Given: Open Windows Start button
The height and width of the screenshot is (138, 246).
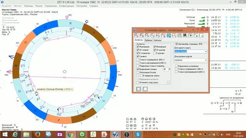Looking at the screenshot, I should pyautogui.click(x=5, y=135).
